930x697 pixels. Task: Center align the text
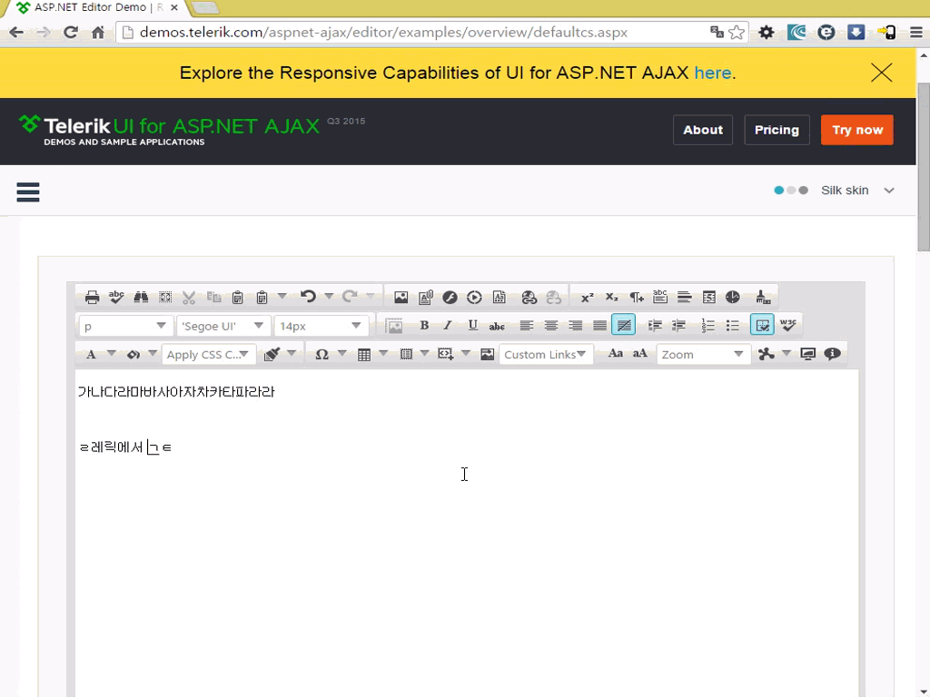tap(551, 325)
